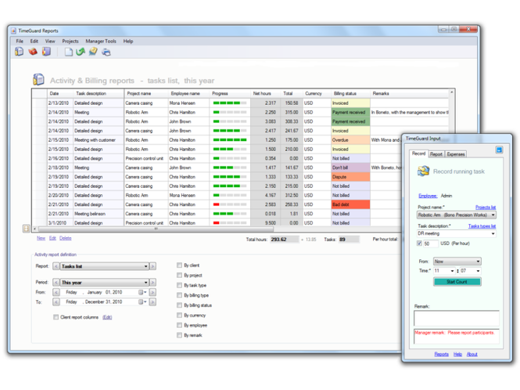The height and width of the screenshot is (390, 520).
Task: Click the green curved arrow toolbar icon
Action: click(x=81, y=52)
